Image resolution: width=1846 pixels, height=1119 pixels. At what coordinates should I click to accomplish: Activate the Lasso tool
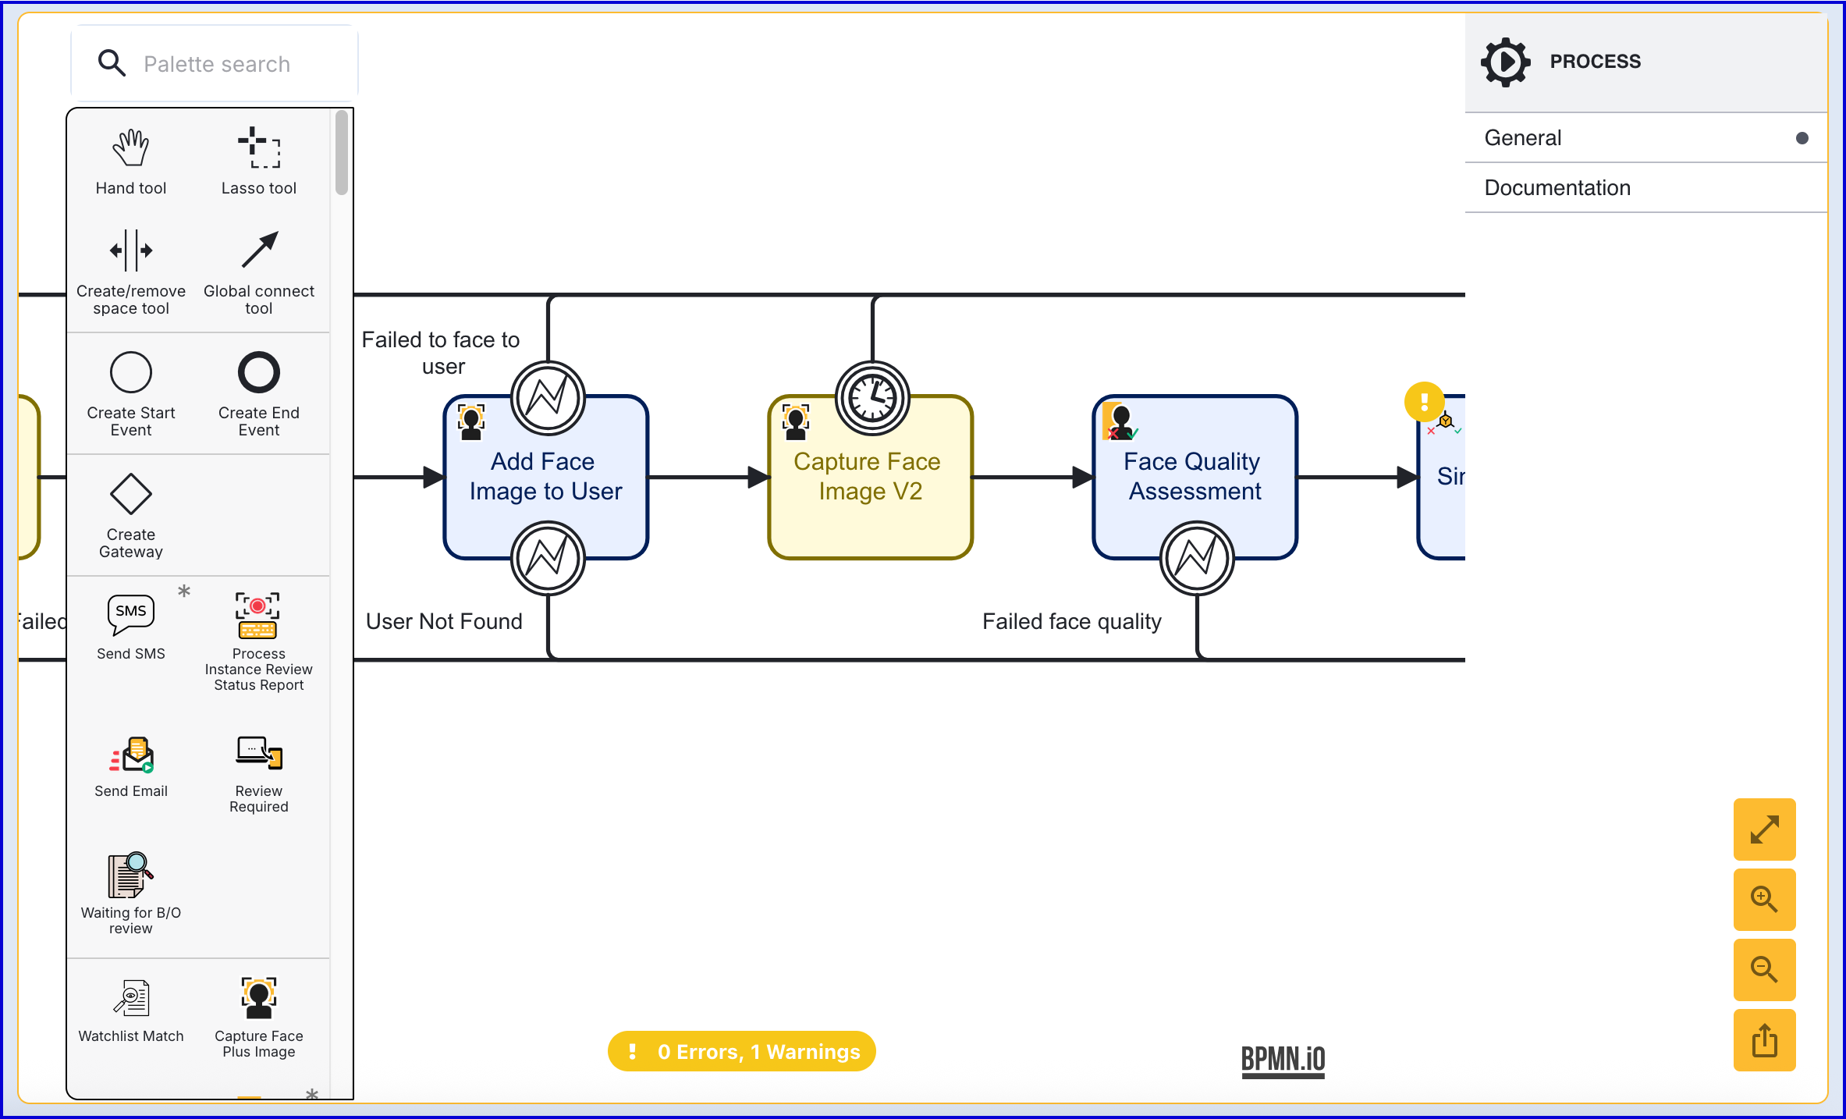pos(258,148)
